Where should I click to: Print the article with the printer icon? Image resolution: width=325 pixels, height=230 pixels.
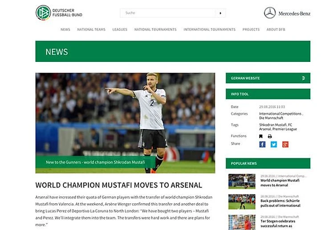(x=270, y=136)
